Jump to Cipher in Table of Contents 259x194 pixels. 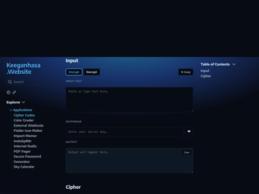[x=206, y=76]
